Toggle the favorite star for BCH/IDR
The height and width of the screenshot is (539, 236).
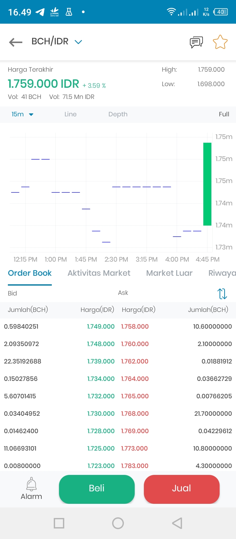(220, 42)
